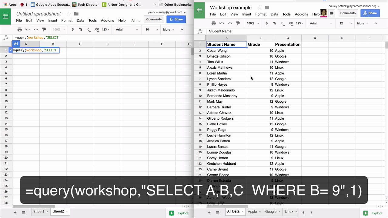The height and width of the screenshot is (218, 388).
Task: Redo in Workshop example toolbar
Action: (x=230, y=23)
